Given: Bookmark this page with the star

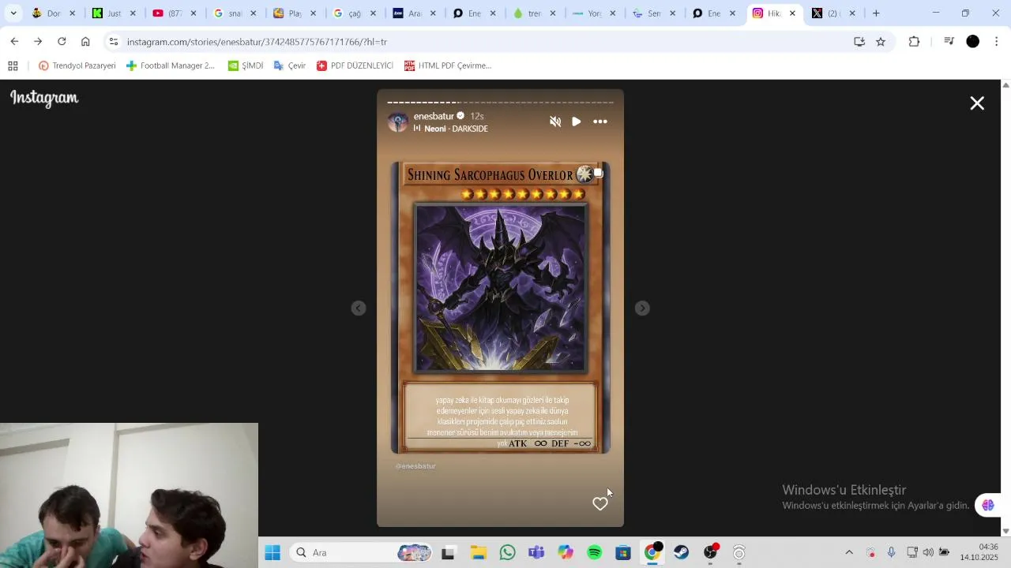Looking at the screenshot, I should 881,42.
